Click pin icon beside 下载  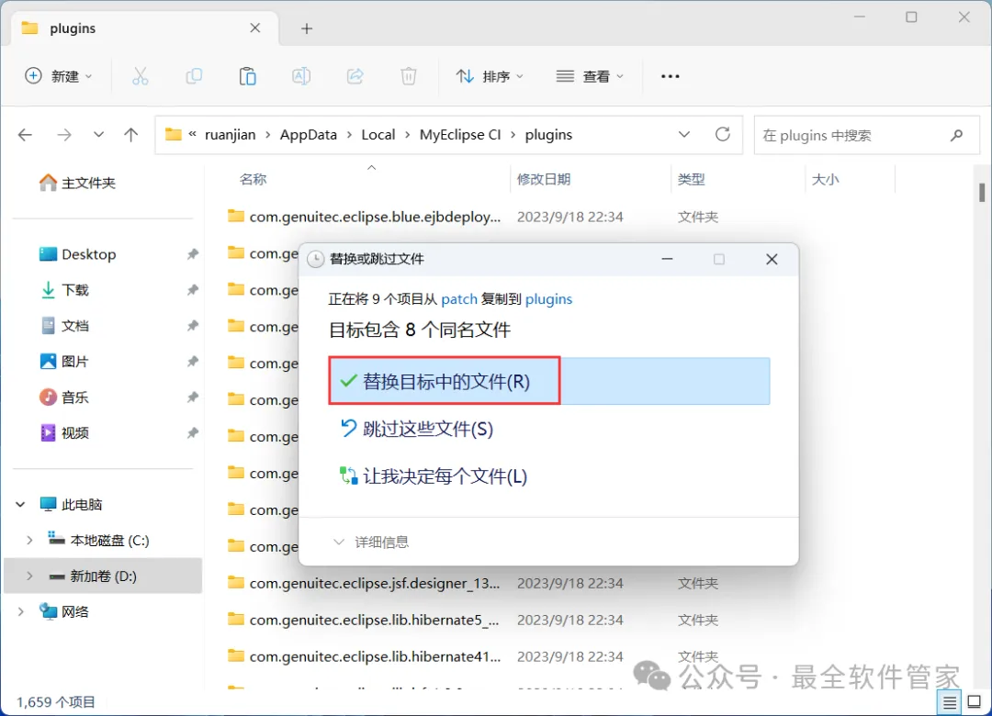[x=192, y=290]
